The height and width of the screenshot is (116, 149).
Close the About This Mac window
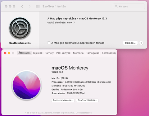[x=5, y=53]
